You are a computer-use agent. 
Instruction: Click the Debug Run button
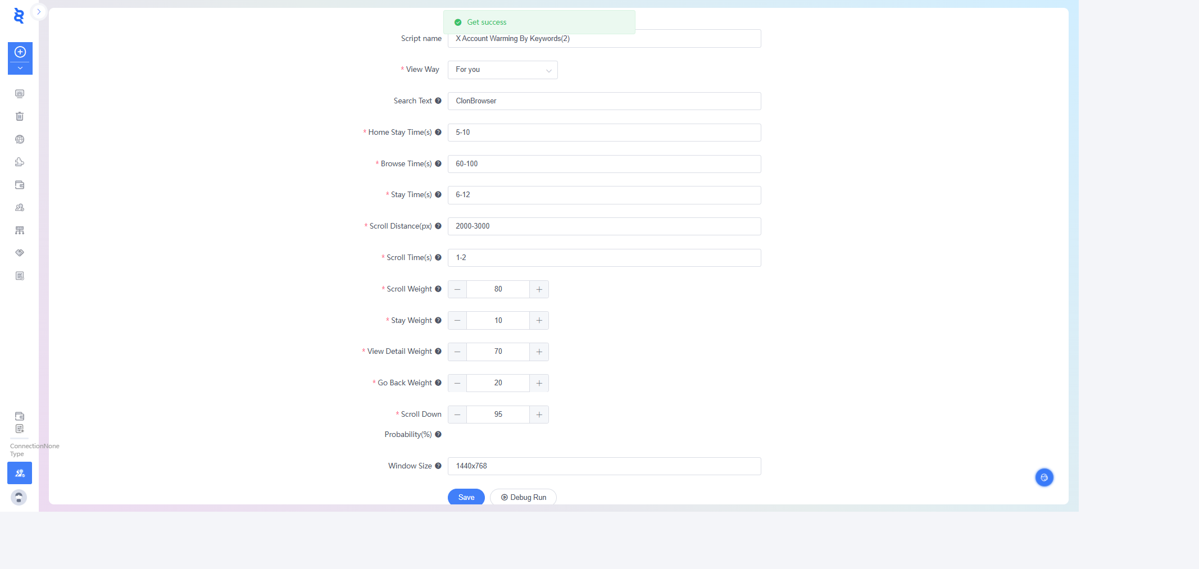(523, 497)
